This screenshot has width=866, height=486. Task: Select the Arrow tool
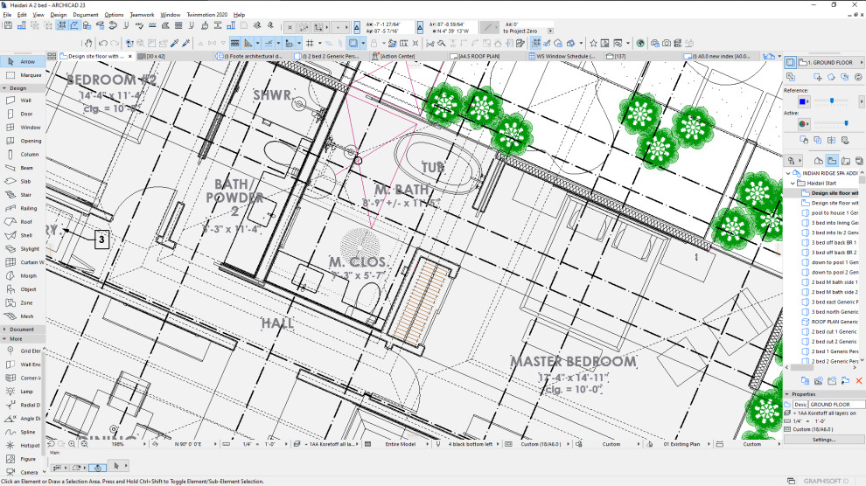(x=22, y=62)
